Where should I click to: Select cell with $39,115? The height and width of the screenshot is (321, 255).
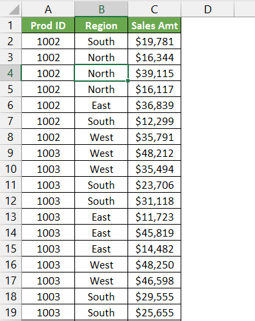pyautogui.click(x=155, y=73)
